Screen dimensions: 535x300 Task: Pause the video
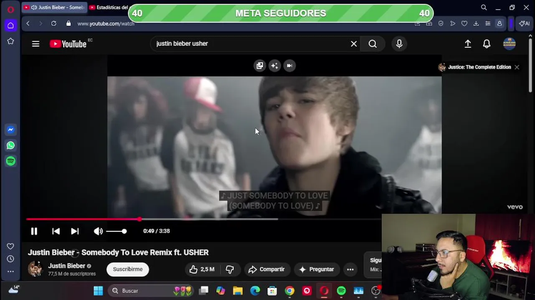[34, 231]
